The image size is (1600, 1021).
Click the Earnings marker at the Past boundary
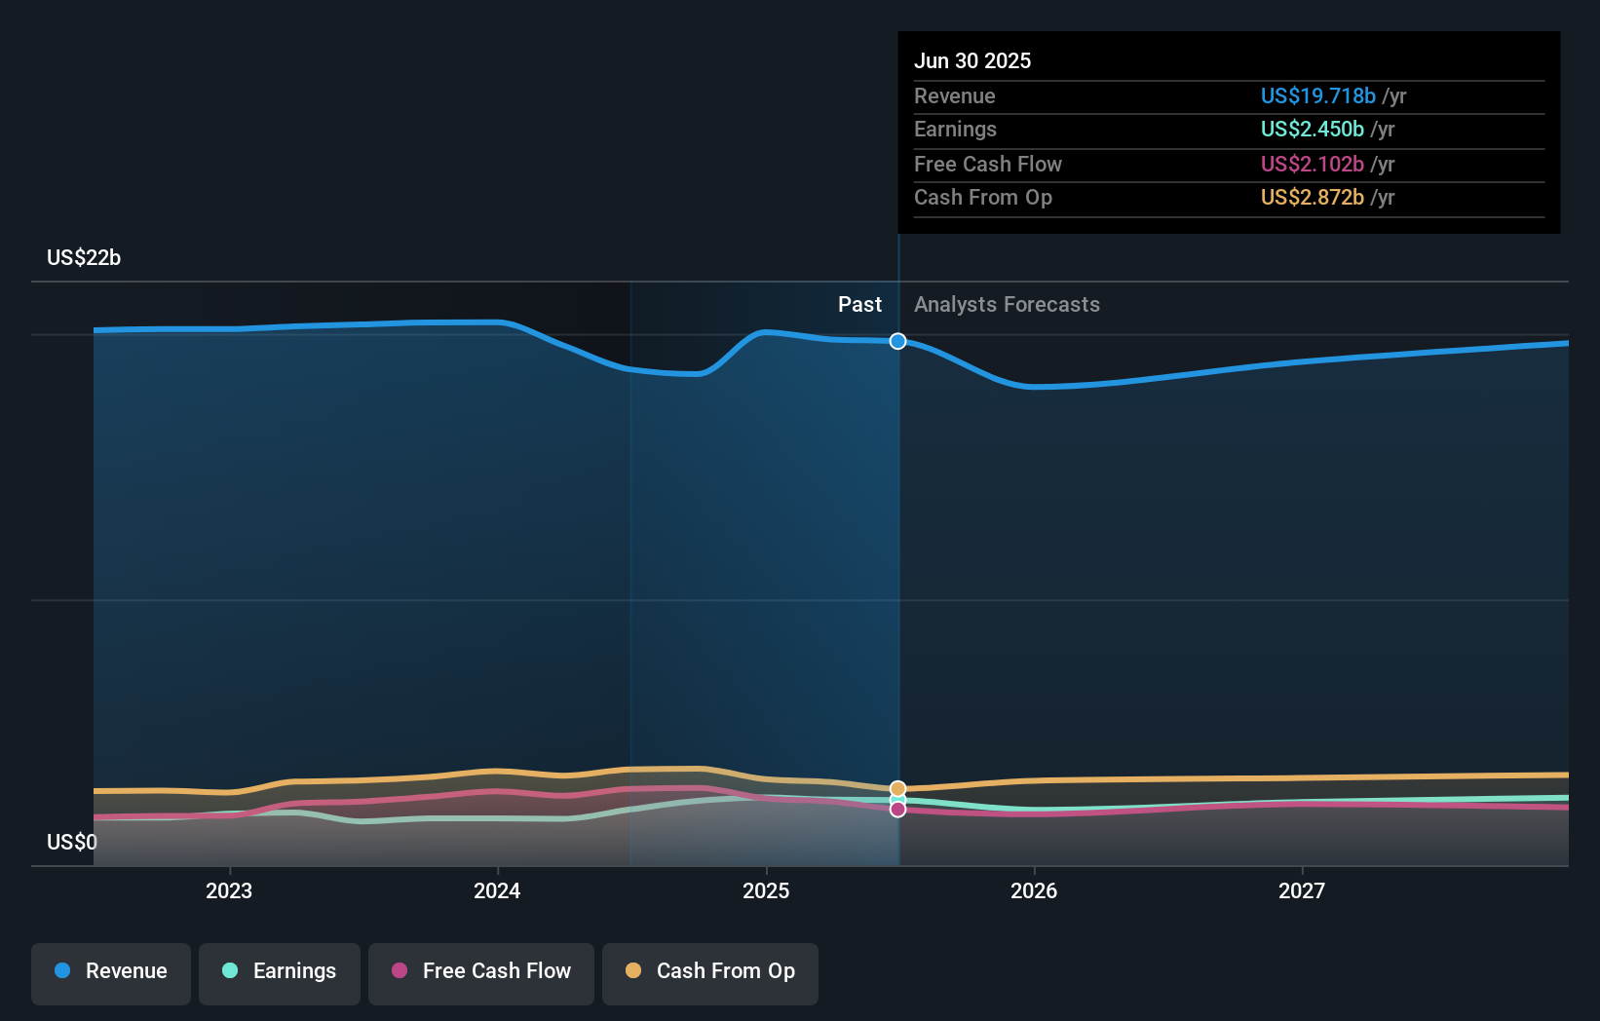(x=897, y=799)
